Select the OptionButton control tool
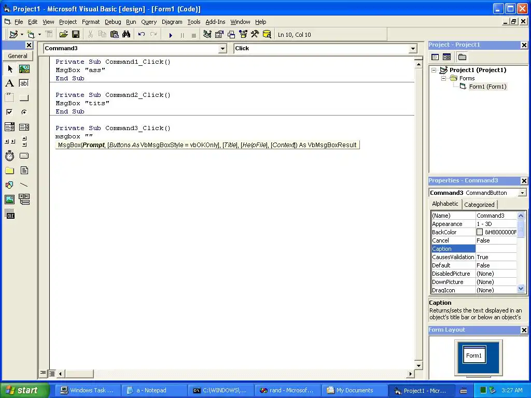The width and height of the screenshot is (531, 398). pos(24,112)
